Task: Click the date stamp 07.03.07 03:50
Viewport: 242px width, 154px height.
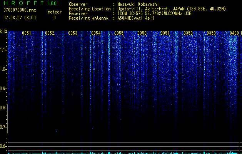Action: point(20,18)
